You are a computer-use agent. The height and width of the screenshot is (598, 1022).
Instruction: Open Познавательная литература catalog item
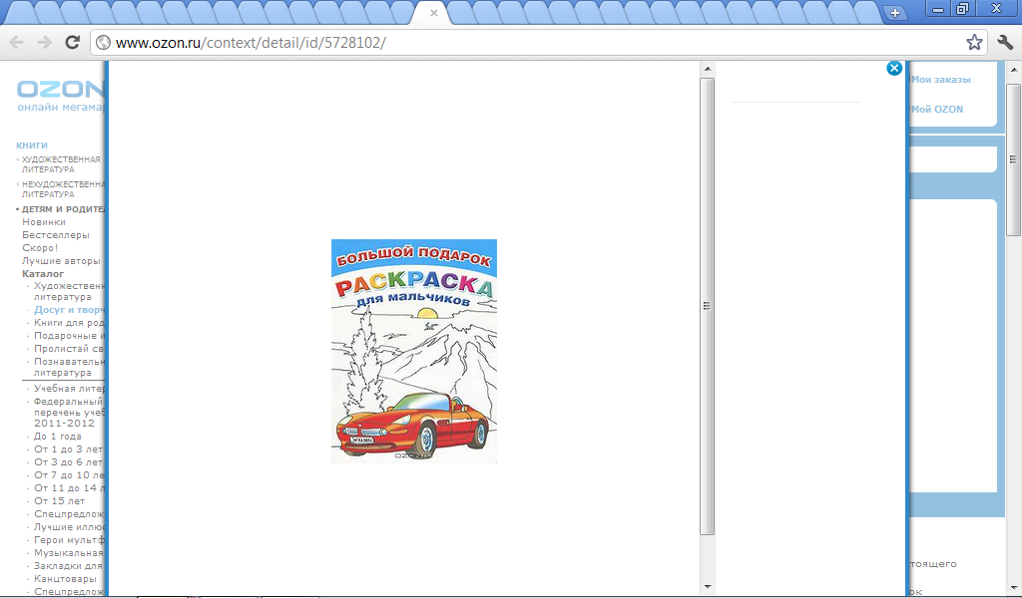(x=69, y=367)
